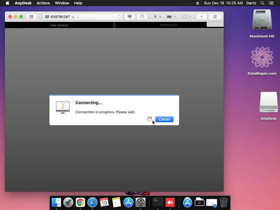Open the Apple menu
Viewport: 280px width, 210px height.
[7, 3]
